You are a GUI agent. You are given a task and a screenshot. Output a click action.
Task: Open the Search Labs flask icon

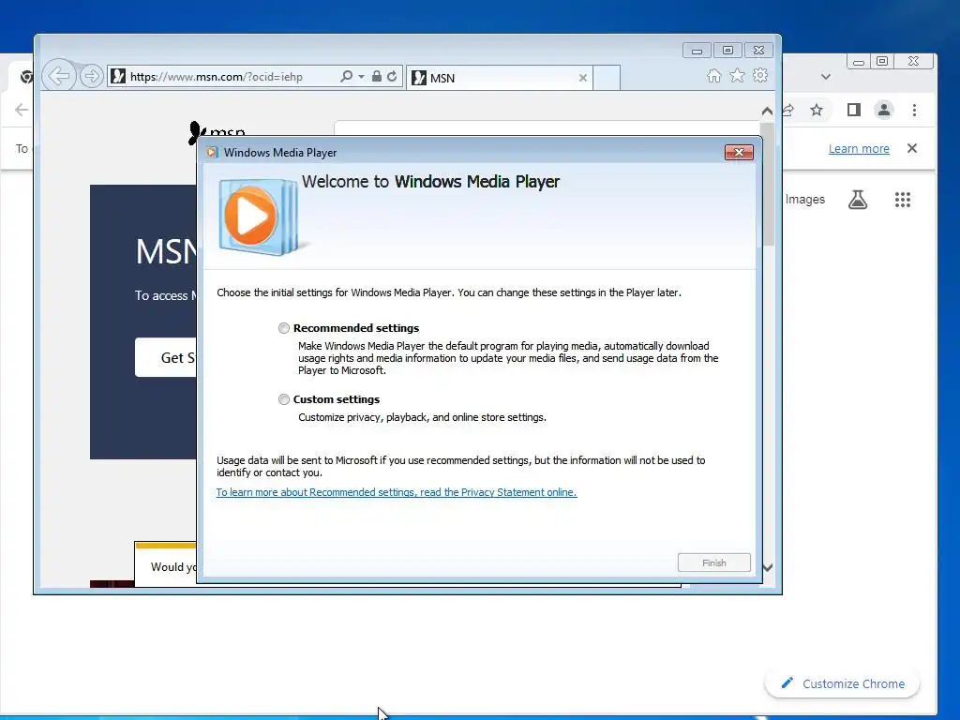pos(857,200)
